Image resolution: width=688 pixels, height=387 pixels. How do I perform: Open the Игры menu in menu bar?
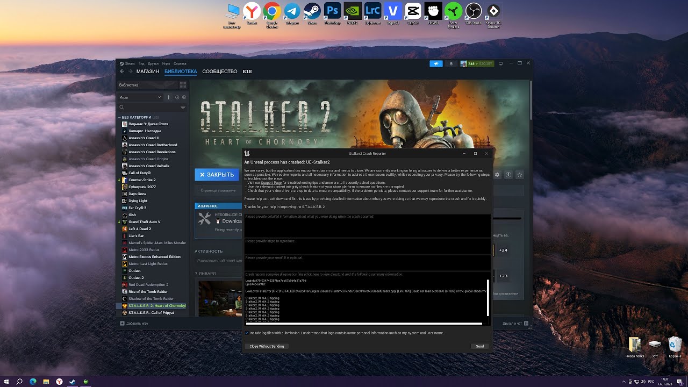tap(166, 63)
